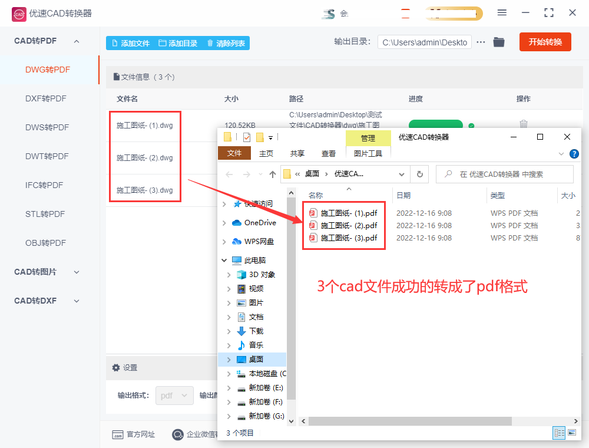Open the 主页 tab in Explorer ribbon

266,153
